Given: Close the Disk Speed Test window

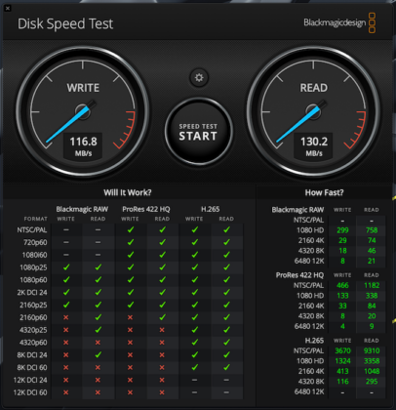Looking at the screenshot, I should [x=8, y=8].
